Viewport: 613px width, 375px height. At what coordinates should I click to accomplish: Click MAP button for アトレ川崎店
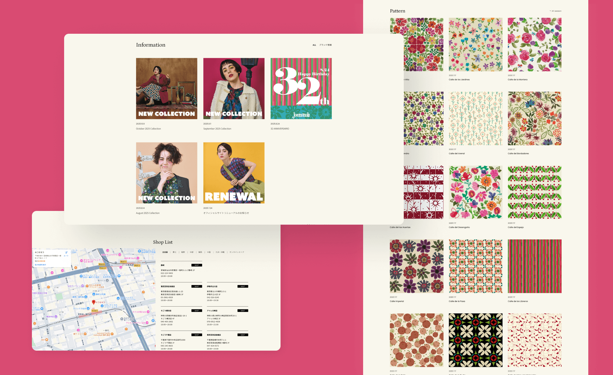pos(243,311)
